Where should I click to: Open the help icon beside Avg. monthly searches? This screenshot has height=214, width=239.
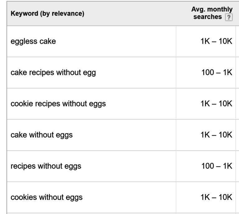pyautogui.click(x=229, y=17)
